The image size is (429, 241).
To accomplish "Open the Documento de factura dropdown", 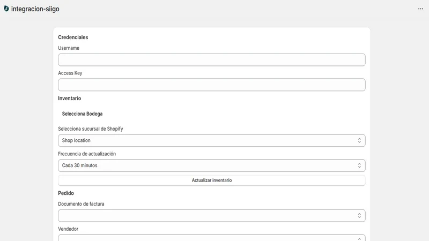I will (211, 216).
